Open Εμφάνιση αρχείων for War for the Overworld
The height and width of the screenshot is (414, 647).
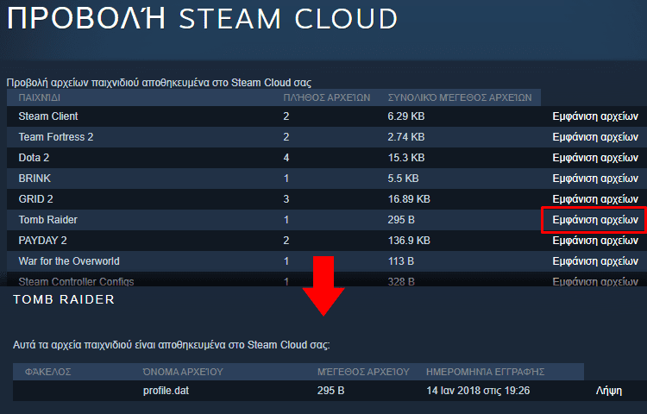point(595,261)
